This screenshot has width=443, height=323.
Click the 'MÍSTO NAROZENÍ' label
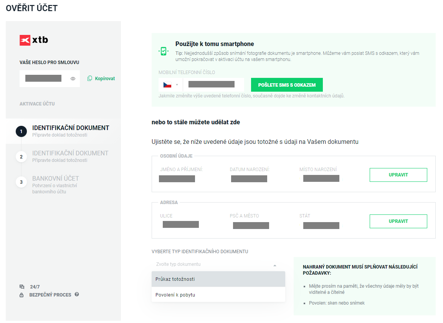[x=318, y=170]
